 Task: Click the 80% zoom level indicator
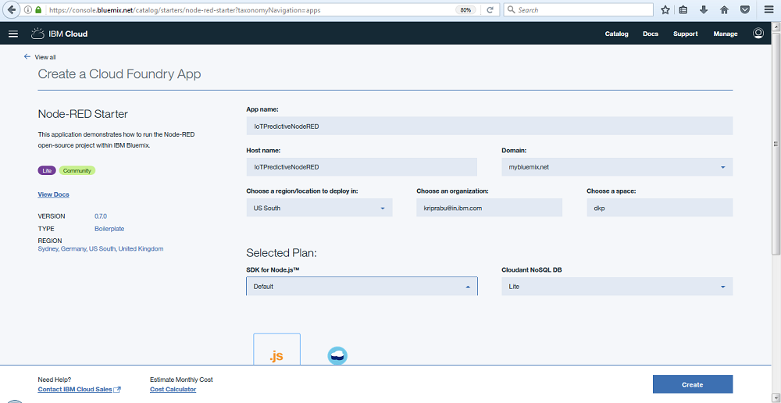(x=465, y=10)
